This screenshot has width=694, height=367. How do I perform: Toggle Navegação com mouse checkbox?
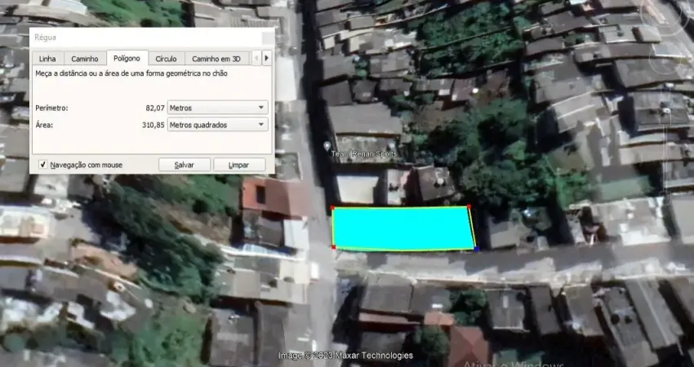click(x=43, y=165)
